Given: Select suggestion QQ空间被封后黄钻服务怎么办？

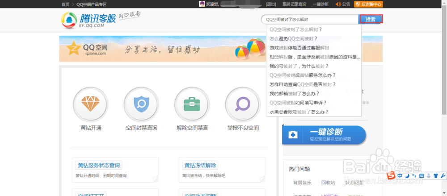Looking at the screenshot, I should 314,75.
